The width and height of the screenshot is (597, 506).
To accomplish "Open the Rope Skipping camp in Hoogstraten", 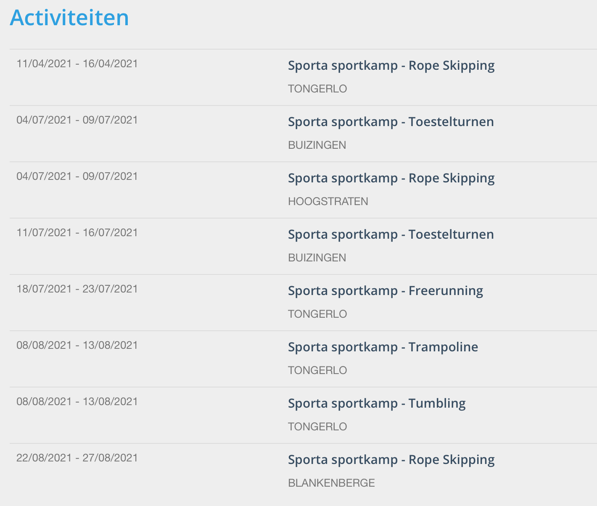I will [391, 178].
